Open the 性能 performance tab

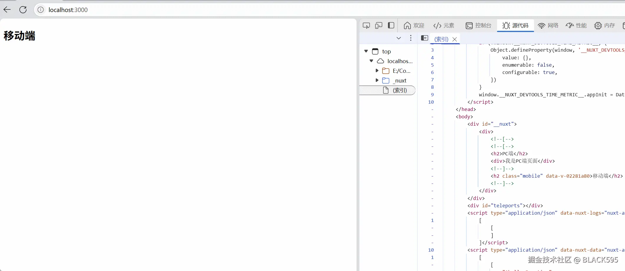(x=576, y=26)
